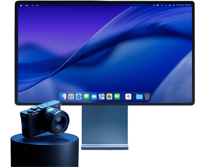The width and height of the screenshot is (206, 167).
Task: Open the Apple menu
Action: pos(21,5)
